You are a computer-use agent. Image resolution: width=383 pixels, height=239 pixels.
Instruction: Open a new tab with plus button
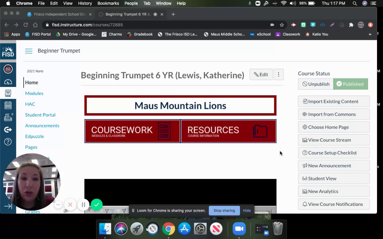tap(173, 14)
